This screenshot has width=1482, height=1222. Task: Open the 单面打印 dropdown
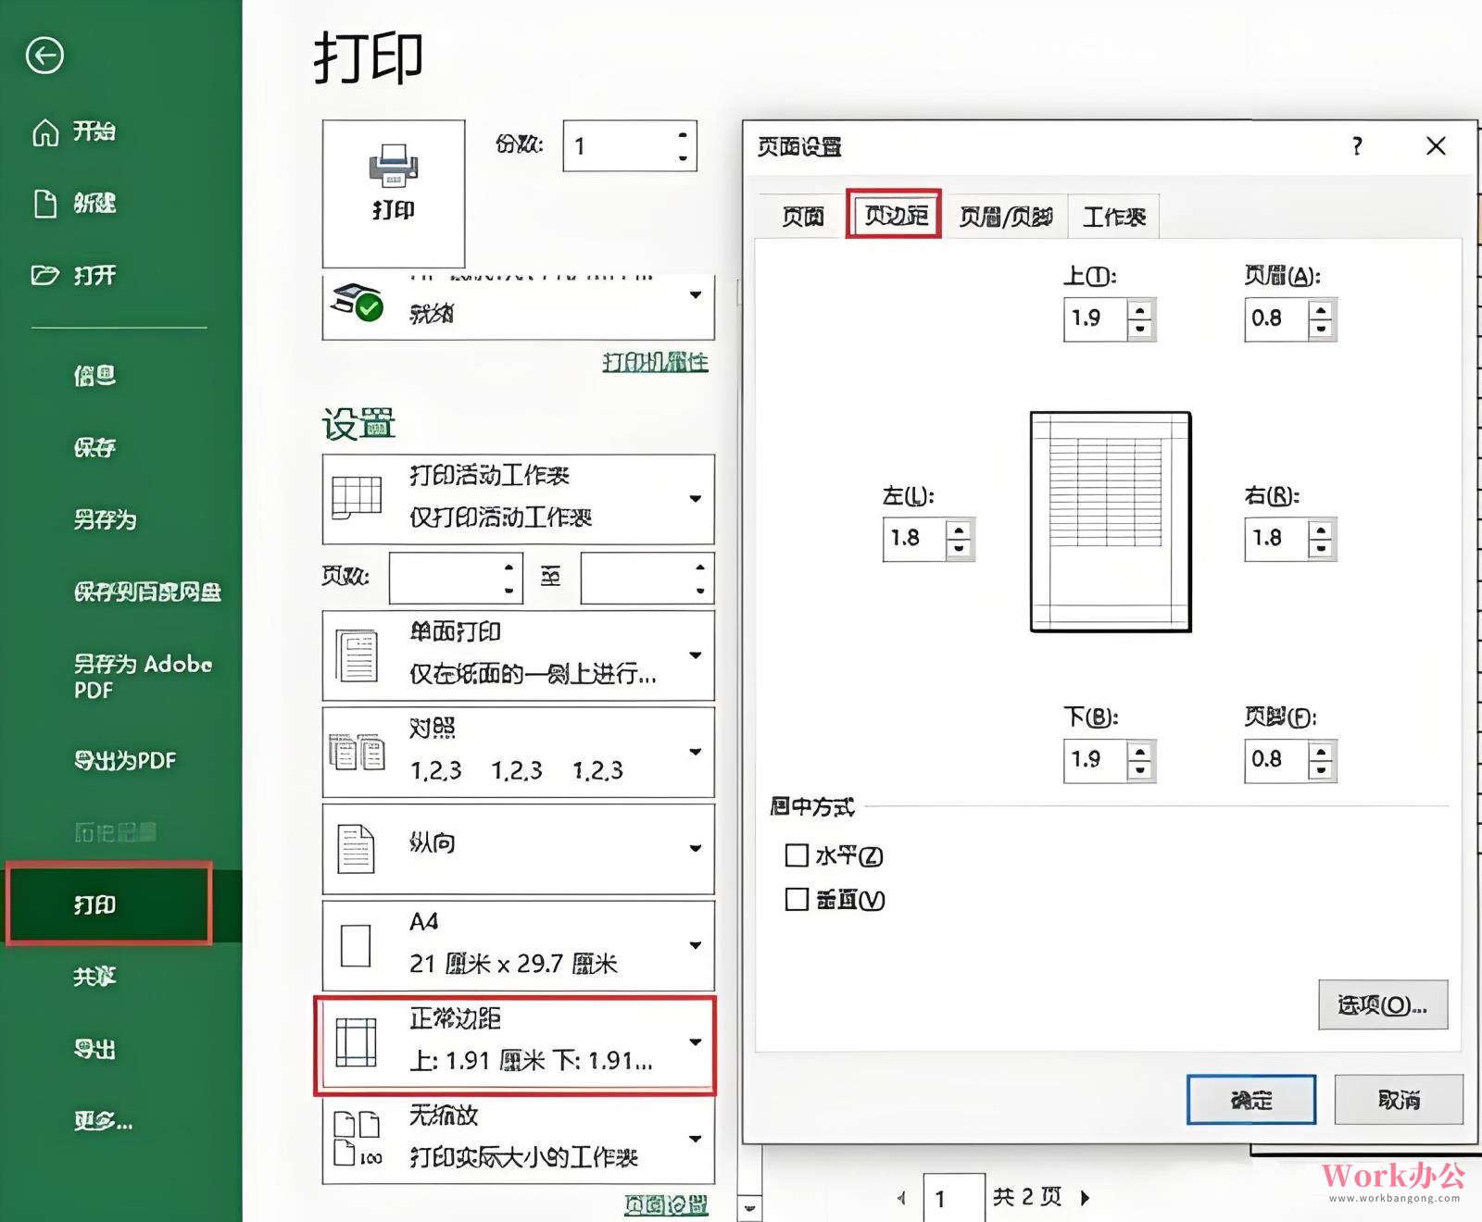tap(696, 655)
